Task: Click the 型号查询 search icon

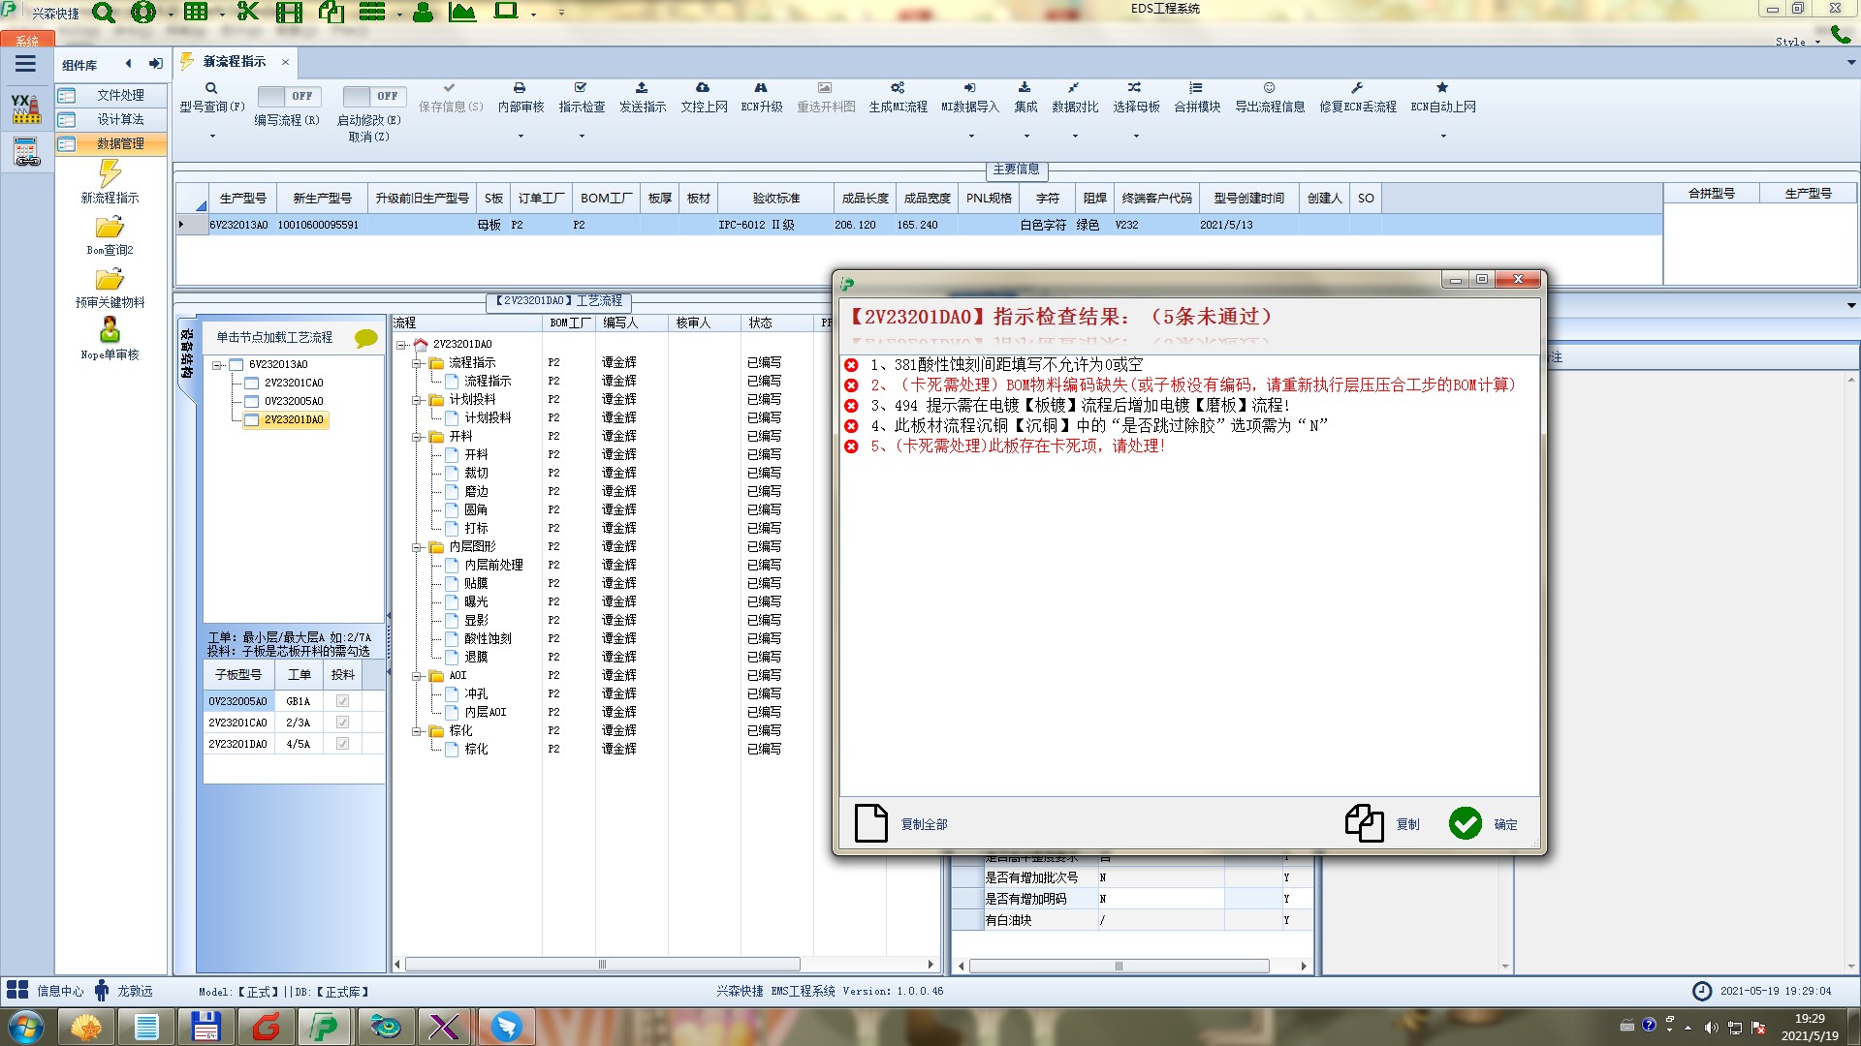Action: 211,88
